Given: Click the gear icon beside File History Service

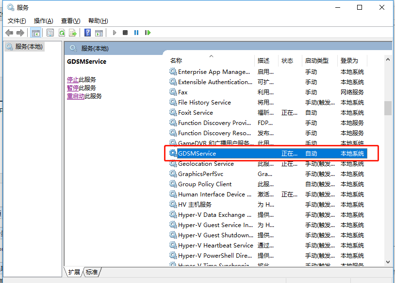Looking at the screenshot, I should pos(173,102).
